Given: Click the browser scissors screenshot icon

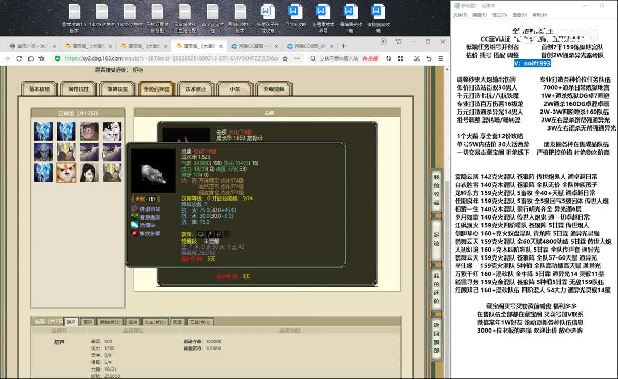Looking at the screenshot, I should (417, 58).
